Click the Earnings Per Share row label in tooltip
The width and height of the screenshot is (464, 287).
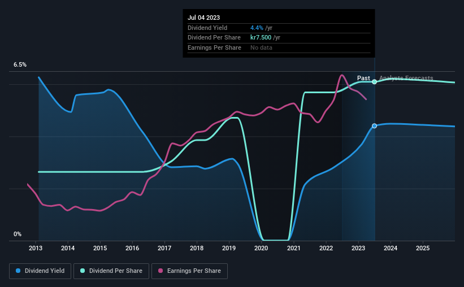[214, 47]
